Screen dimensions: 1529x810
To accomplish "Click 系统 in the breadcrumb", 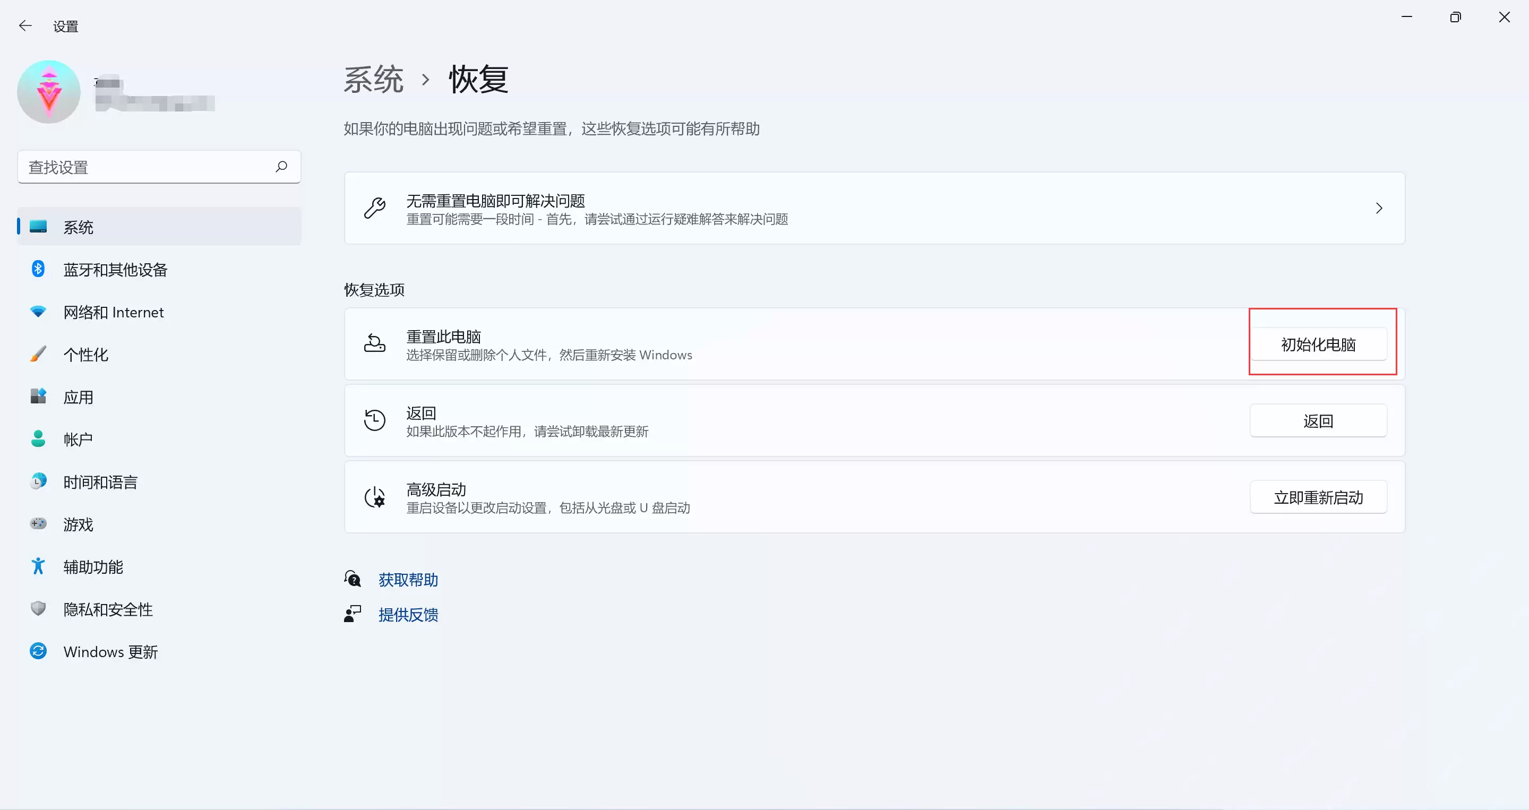I will tap(373, 80).
